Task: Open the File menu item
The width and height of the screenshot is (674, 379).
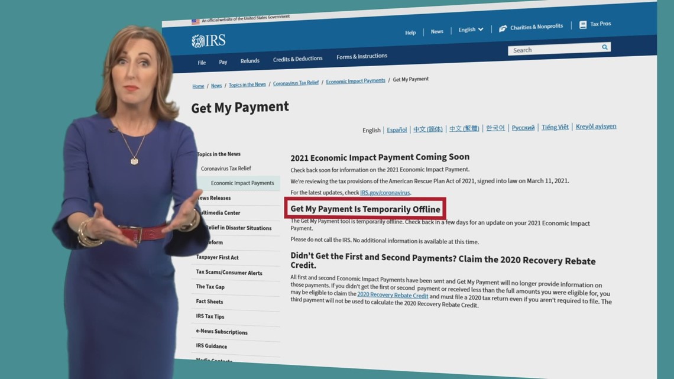Action: tap(202, 61)
